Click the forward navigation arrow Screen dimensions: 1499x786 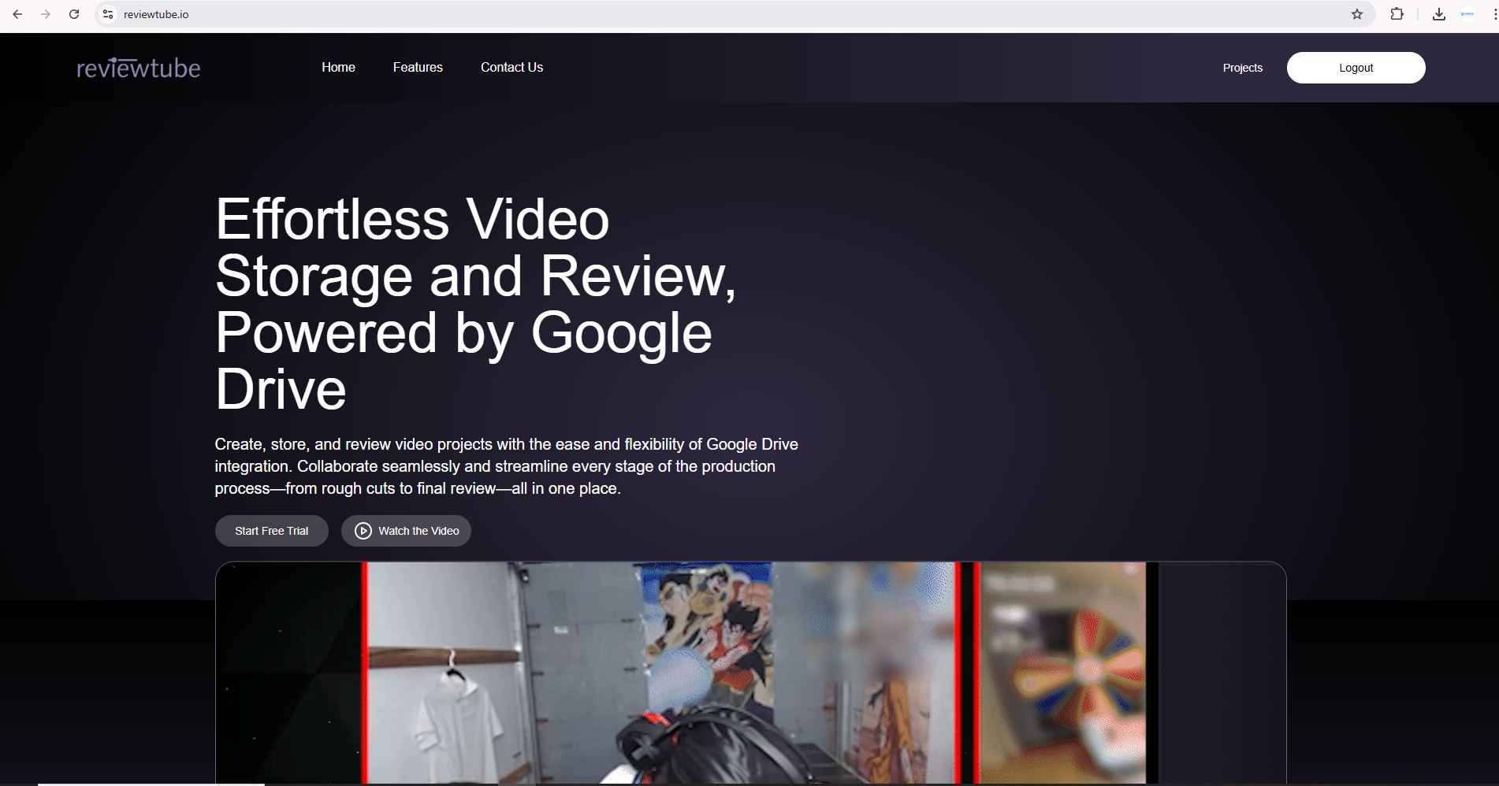tap(46, 13)
